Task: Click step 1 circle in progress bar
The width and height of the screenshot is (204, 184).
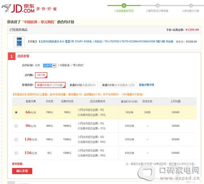Action: [124, 5]
